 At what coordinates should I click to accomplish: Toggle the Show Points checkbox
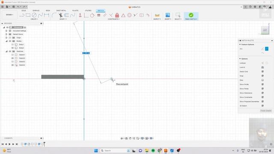pos(262,89)
